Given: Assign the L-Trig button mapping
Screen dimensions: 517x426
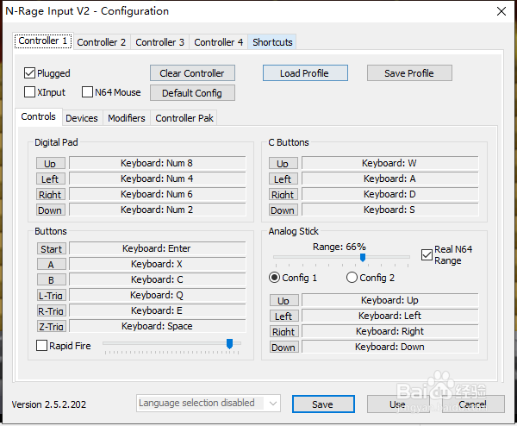Looking at the screenshot, I should click(52, 295).
